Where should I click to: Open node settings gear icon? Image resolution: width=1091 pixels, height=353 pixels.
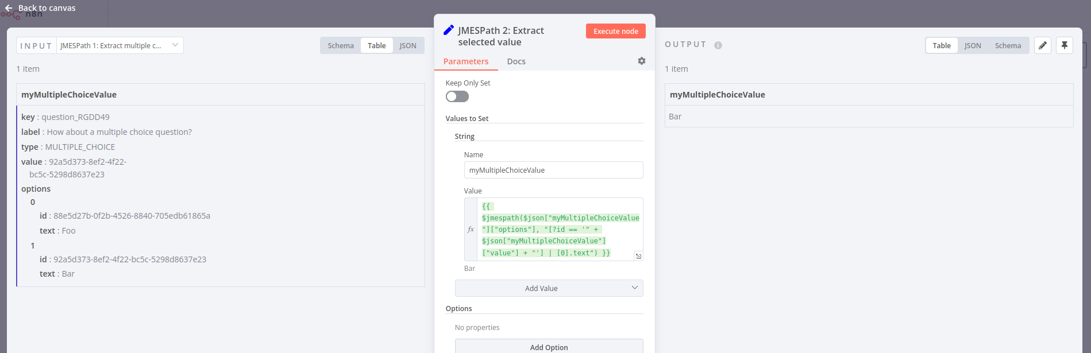[642, 61]
